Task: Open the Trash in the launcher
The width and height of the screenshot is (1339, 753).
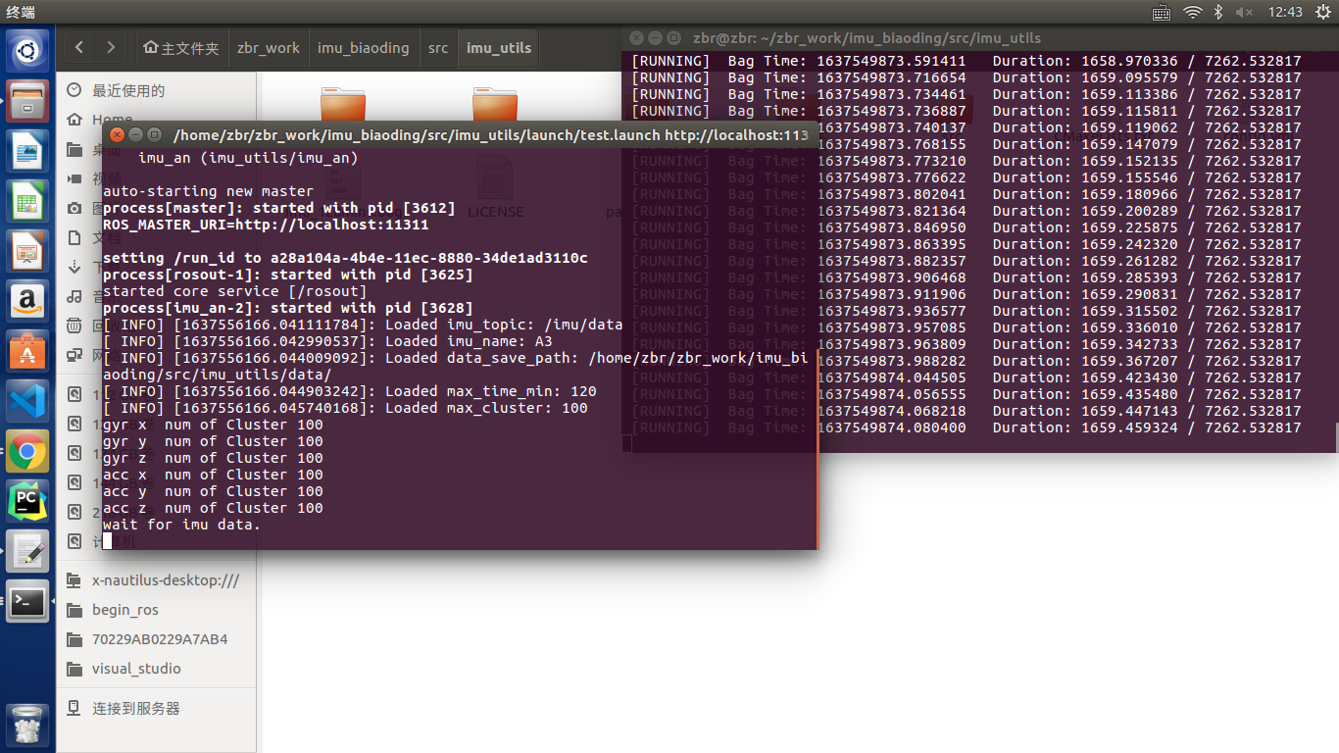Action: (x=26, y=726)
